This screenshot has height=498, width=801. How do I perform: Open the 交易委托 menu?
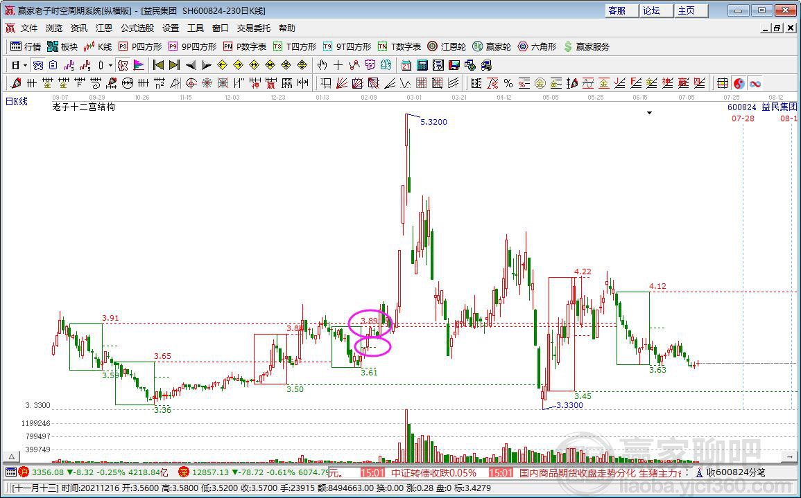(x=253, y=28)
